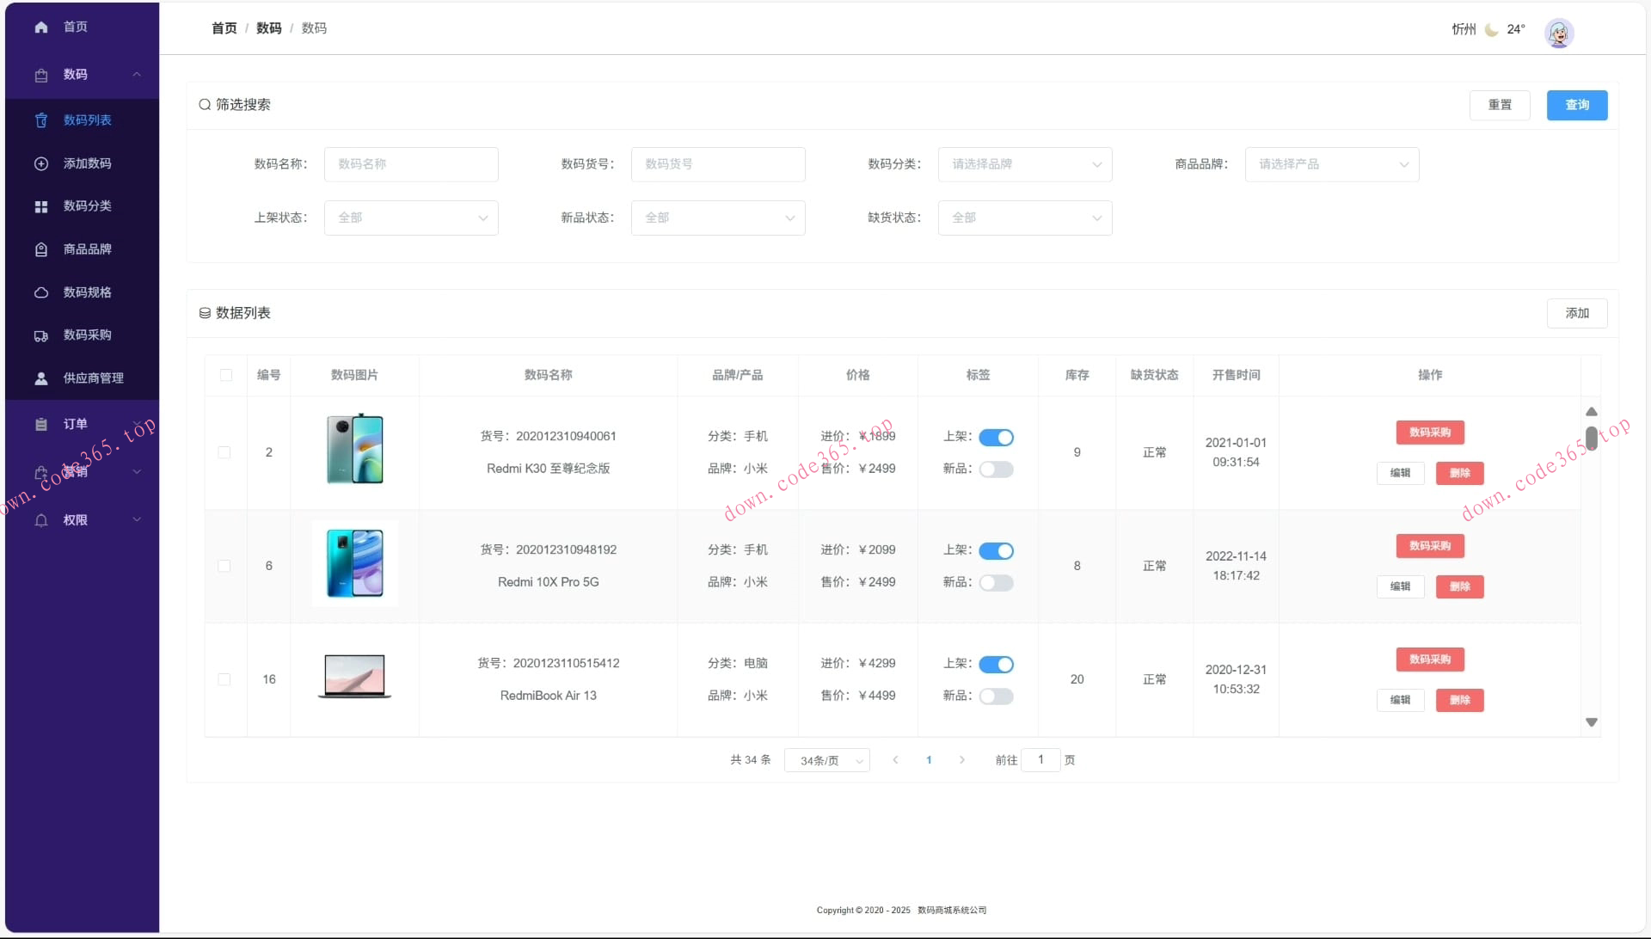The image size is (1651, 939).
Task: Expand the 权限 sidebar menu
Action: point(76,519)
